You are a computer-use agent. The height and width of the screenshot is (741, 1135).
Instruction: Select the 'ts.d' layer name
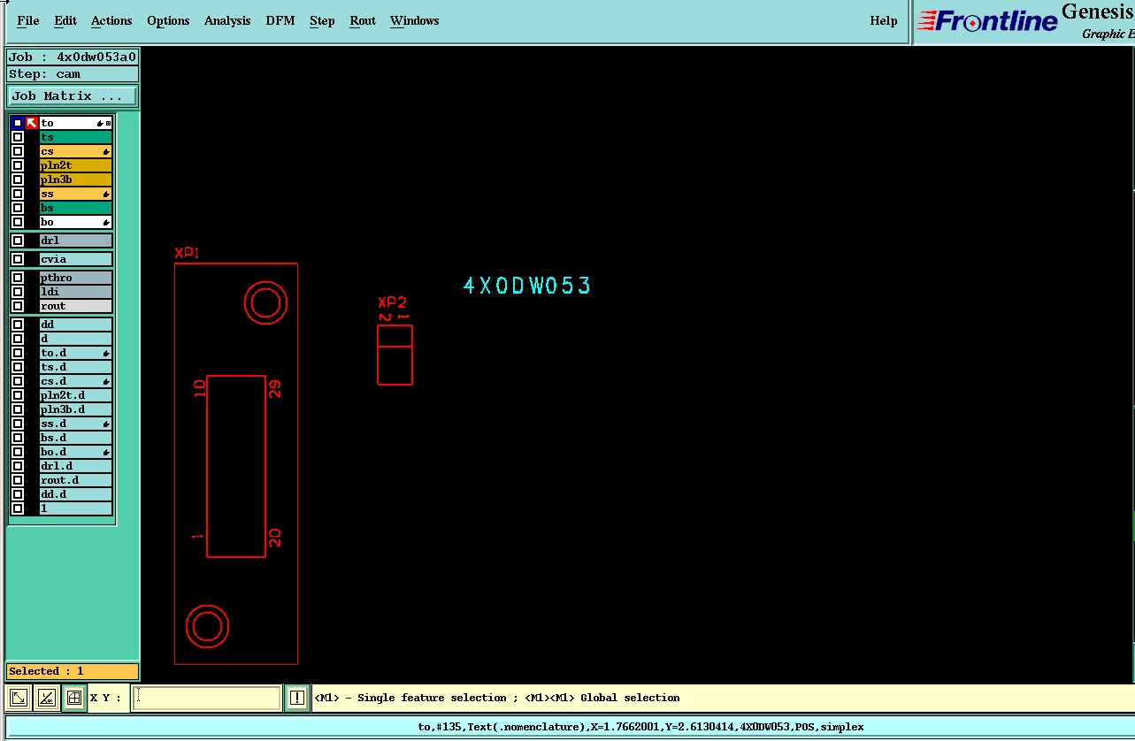pos(76,367)
